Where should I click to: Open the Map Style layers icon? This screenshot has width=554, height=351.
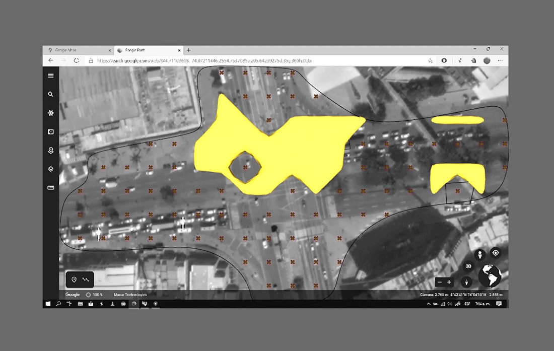click(51, 169)
